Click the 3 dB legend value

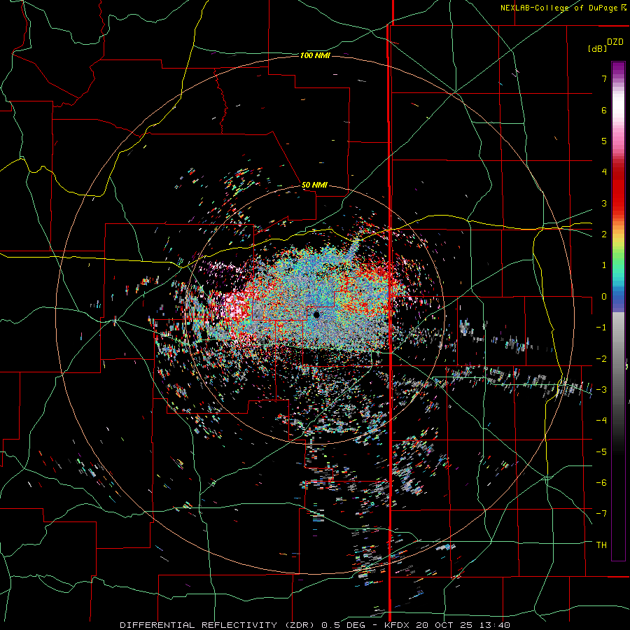(x=604, y=203)
